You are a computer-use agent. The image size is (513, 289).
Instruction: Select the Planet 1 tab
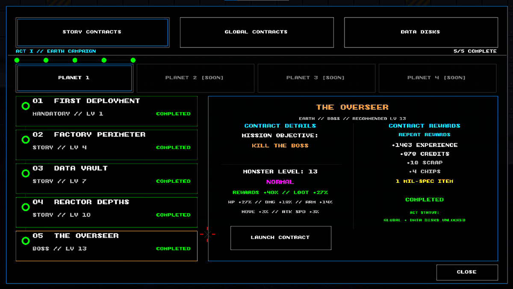(x=74, y=78)
